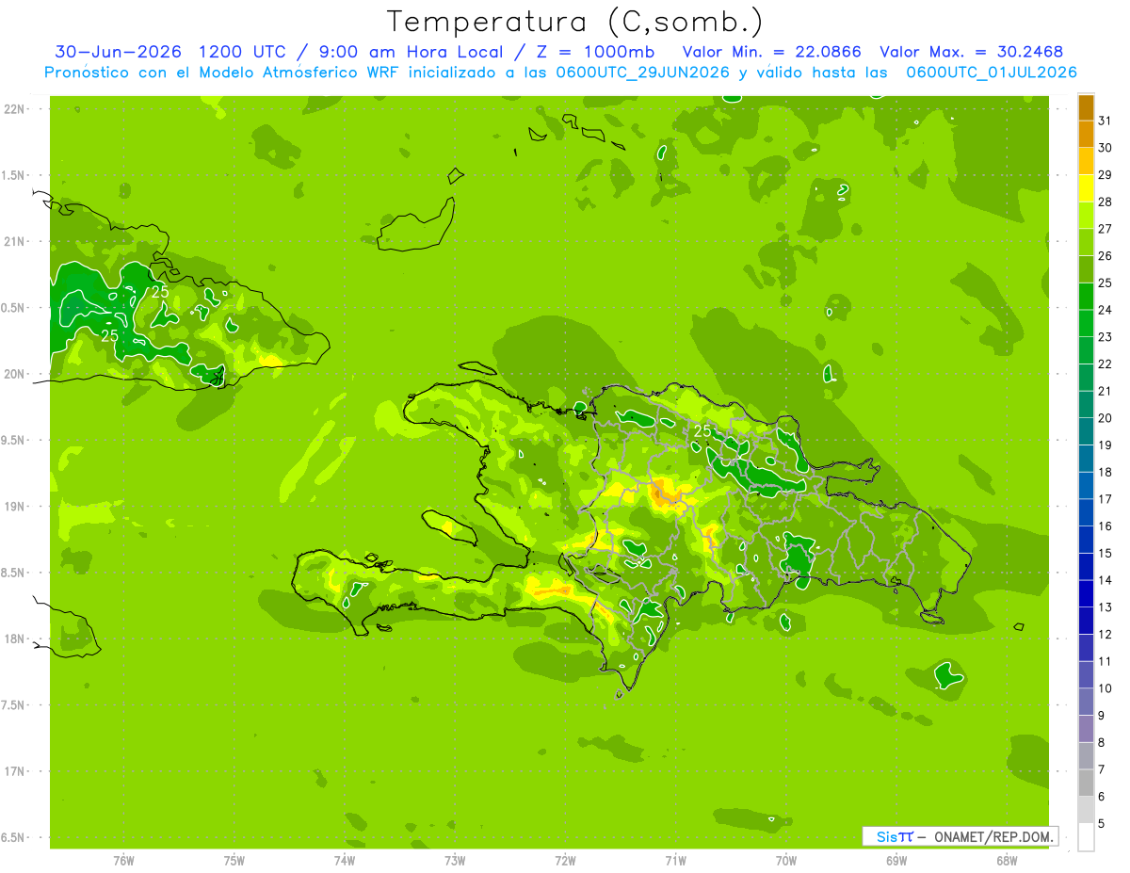Screen dimensions: 1130x873
Task: Click the legend label '20'
Action: point(1106,417)
